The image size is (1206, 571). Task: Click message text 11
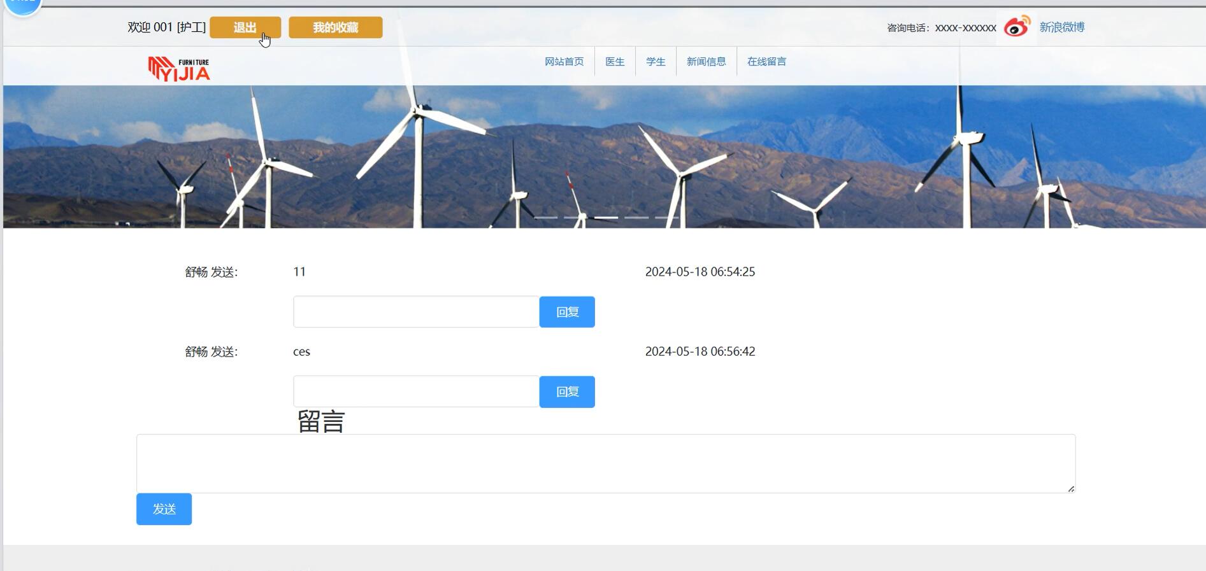point(299,272)
